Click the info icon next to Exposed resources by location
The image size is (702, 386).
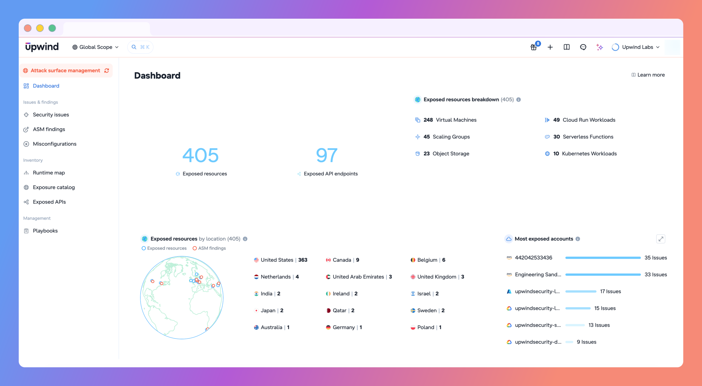click(x=245, y=239)
